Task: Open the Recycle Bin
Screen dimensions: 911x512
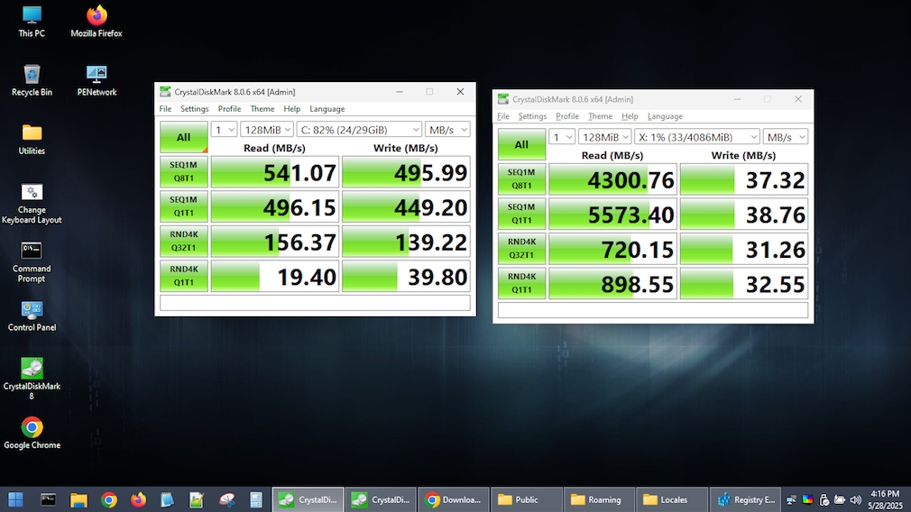Action: (x=32, y=80)
